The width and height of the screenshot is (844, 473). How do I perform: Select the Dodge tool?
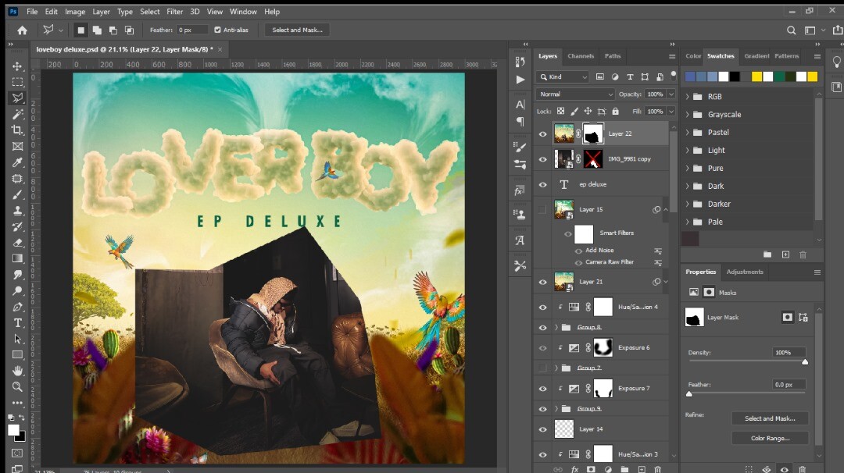(x=17, y=291)
